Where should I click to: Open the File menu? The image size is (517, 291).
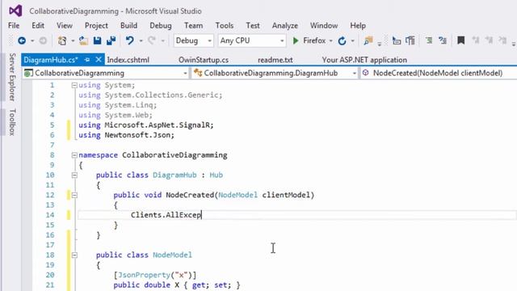pos(14,25)
